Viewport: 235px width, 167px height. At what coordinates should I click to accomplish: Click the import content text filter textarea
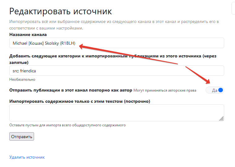[115, 112]
